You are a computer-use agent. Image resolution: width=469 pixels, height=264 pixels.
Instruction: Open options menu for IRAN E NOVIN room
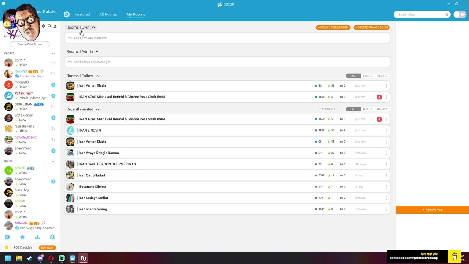pos(386,131)
